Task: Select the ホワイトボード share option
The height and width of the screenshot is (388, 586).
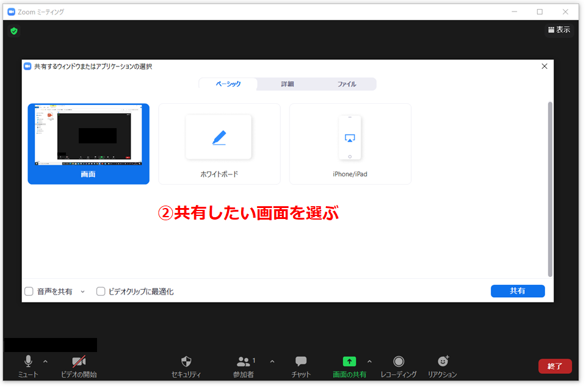Action: 219,144
